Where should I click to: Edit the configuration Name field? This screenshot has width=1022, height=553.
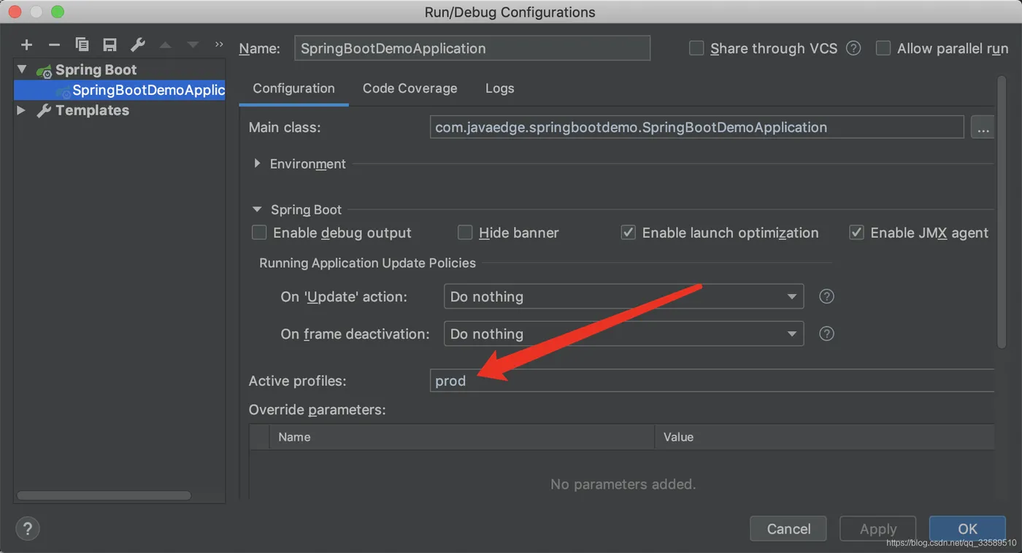[x=472, y=48]
